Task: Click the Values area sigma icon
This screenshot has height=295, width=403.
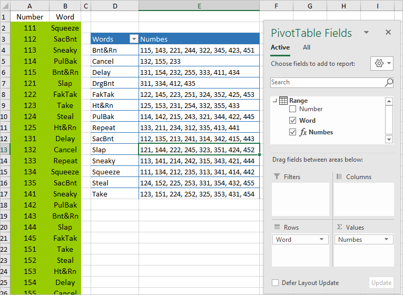Action: [x=339, y=227]
